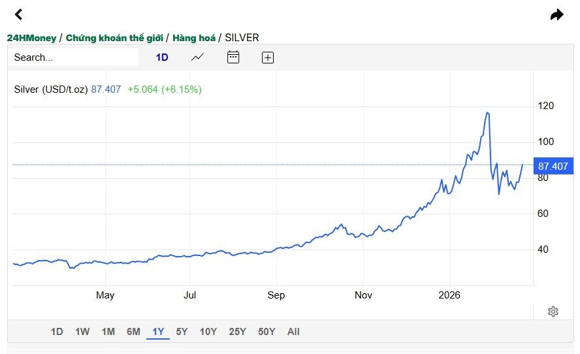
Task: Open chart settings gear icon
Action: [553, 312]
